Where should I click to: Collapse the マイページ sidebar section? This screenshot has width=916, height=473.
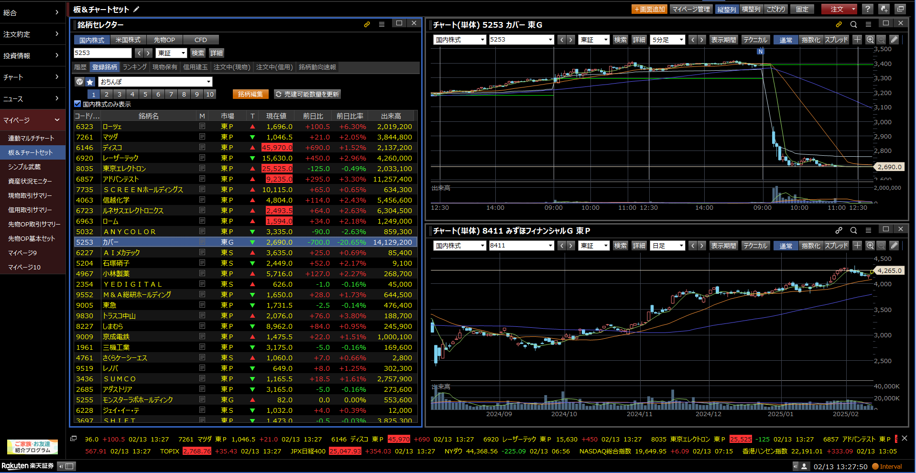point(33,120)
